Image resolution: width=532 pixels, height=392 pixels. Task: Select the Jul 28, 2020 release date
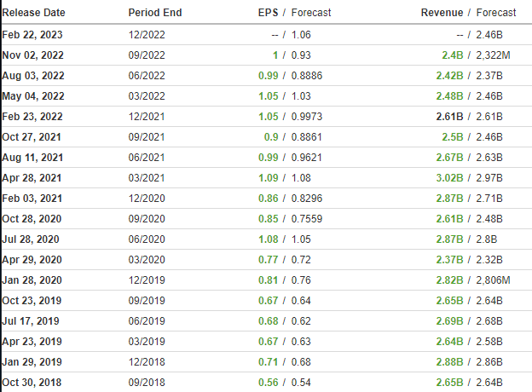(31, 239)
